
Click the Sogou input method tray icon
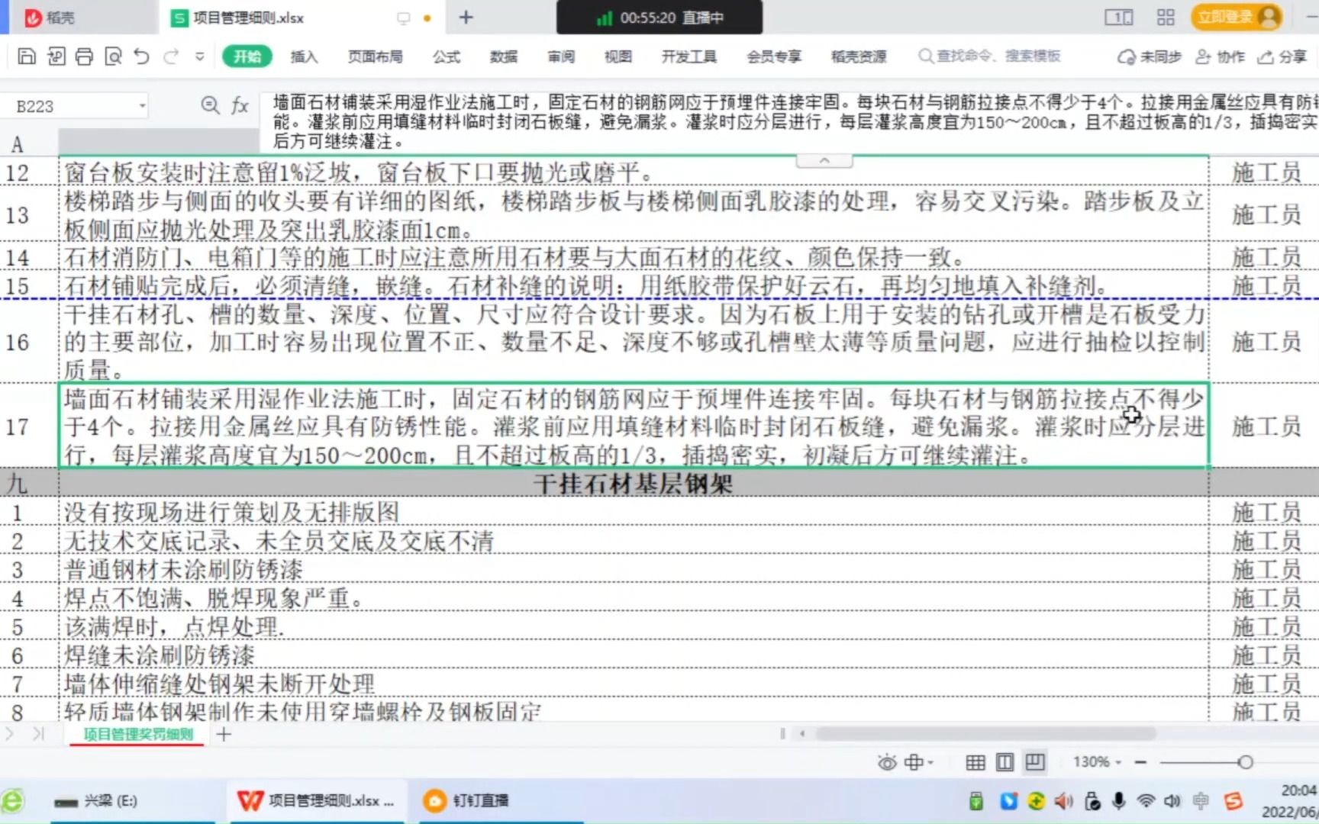click(1234, 800)
